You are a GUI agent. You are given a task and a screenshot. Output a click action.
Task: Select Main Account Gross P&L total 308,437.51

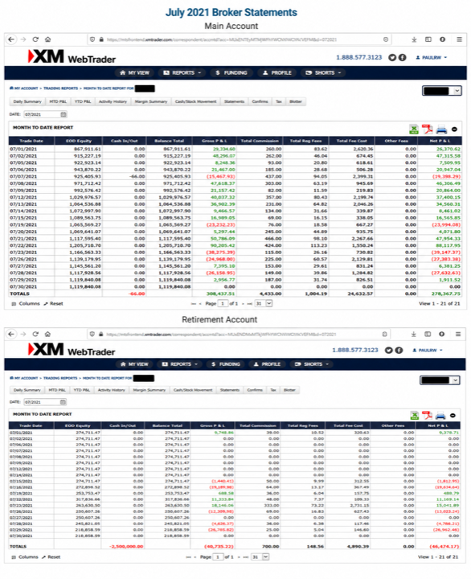pyautogui.click(x=220, y=294)
